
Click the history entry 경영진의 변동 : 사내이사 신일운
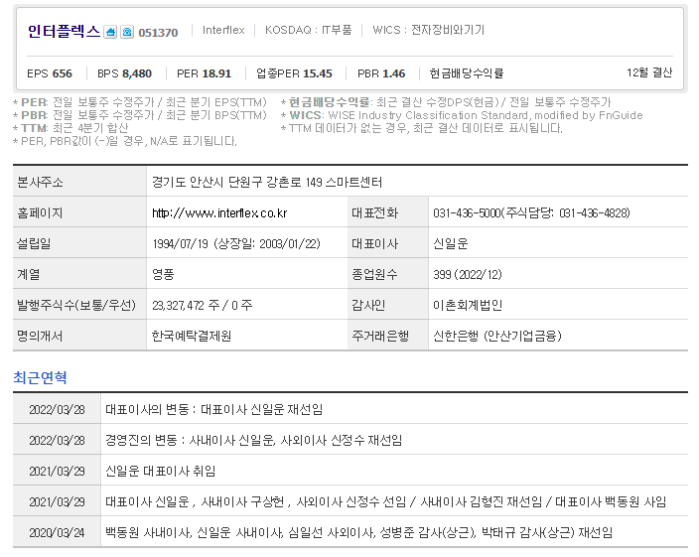[253, 440]
